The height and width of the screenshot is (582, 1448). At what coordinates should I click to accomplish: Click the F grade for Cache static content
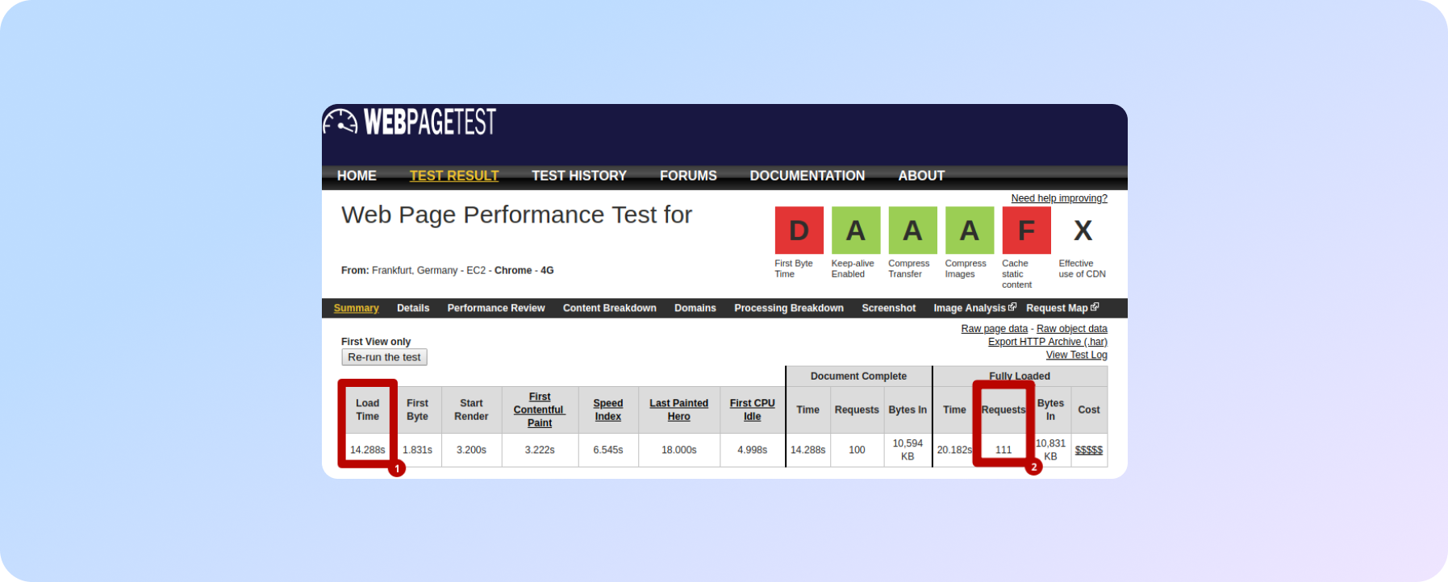(1026, 231)
